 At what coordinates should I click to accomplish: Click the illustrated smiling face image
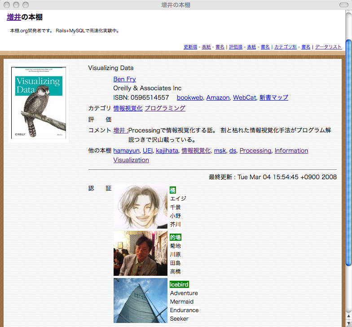click(141, 207)
